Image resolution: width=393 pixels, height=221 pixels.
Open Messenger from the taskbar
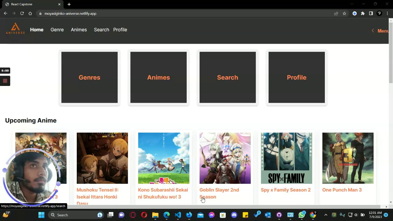(212, 215)
